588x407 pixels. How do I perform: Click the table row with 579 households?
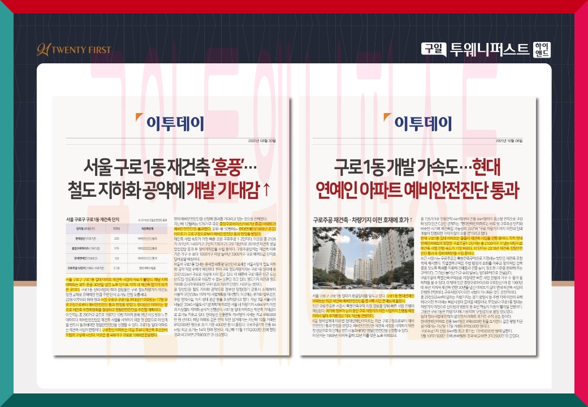(116, 248)
